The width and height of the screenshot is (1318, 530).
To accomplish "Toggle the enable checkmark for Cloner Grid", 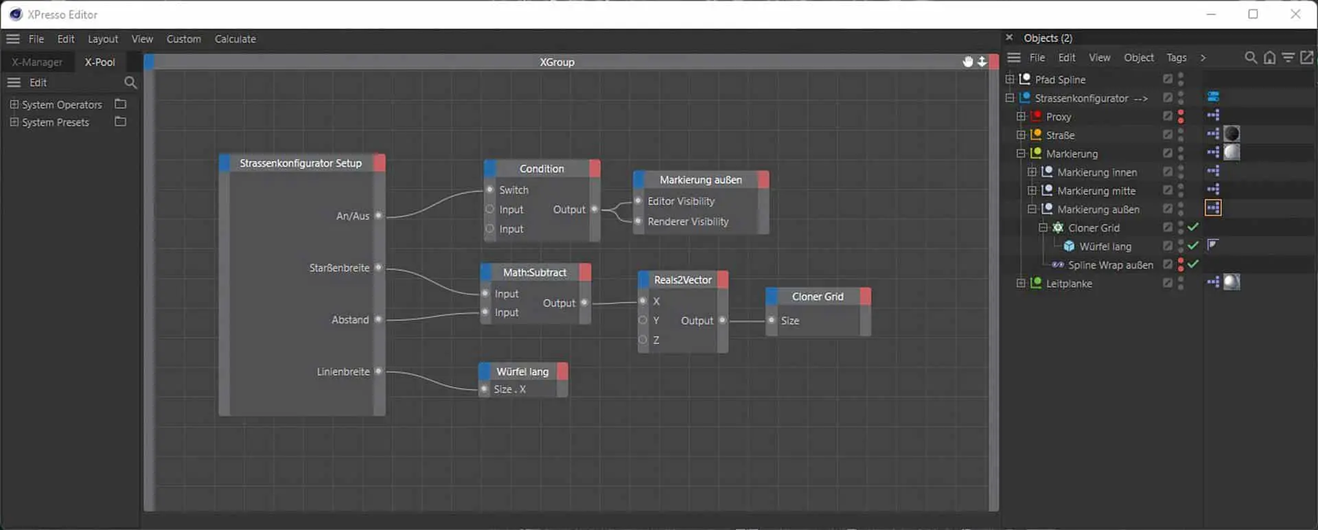I will click(1193, 227).
